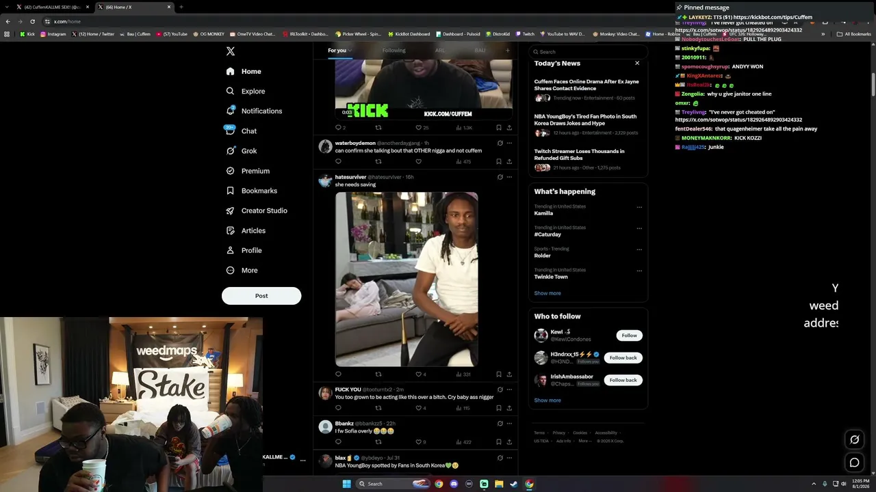
Task: Open the Creator Studio rocket icon
Action: point(231,210)
